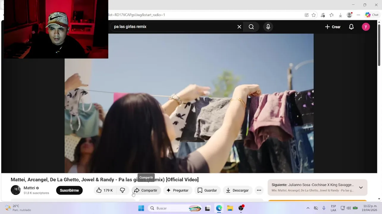Click the network tray icon
The width and height of the screenshot is (382, 214).
pos(342,208)
